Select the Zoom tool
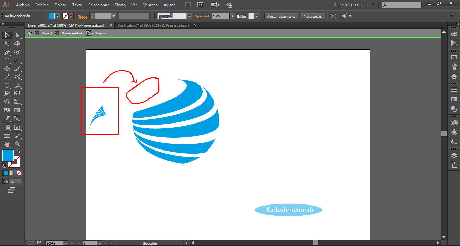 coord(17,144)
